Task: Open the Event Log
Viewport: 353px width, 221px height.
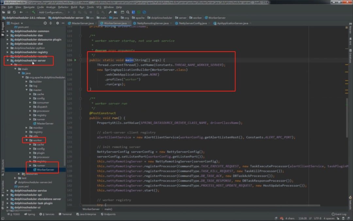Action: (339, 214)
